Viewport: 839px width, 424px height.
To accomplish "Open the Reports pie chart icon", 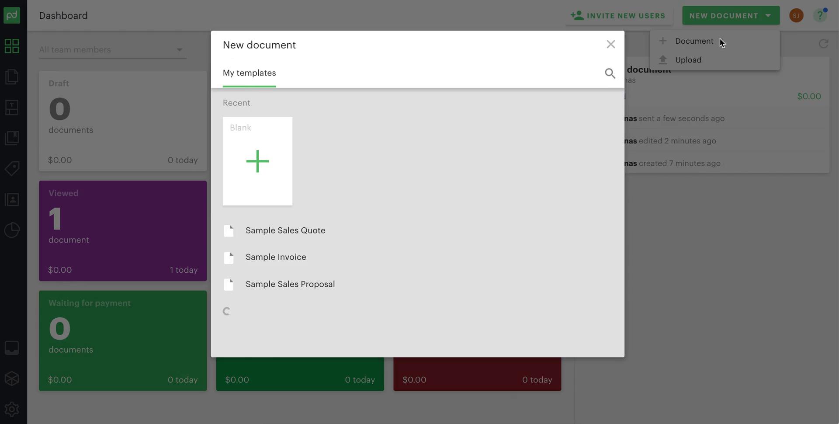I will 12,230.
